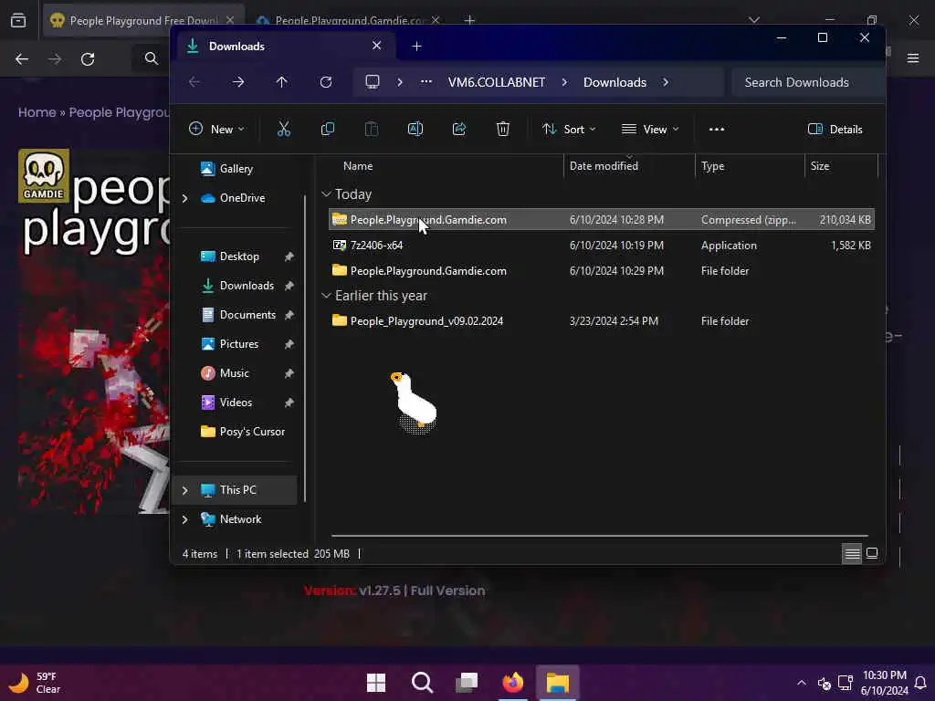Screen dimensions: 935x701
Task: Open taskbar Search magnifier
Action: tap(422, 683)
